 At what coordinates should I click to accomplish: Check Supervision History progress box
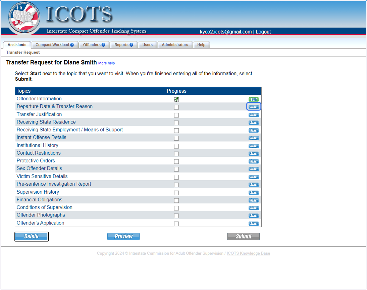pos(176,193)
